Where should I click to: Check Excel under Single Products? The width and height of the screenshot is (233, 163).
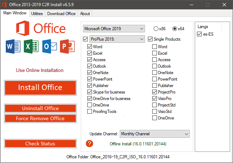(154, 53)
